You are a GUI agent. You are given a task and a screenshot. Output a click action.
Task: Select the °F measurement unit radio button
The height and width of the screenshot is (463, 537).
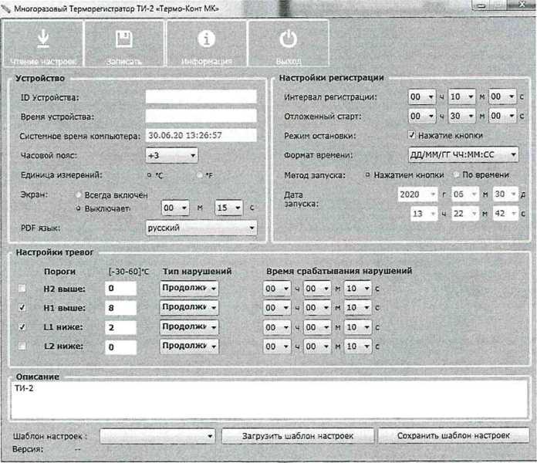[200, 175]
